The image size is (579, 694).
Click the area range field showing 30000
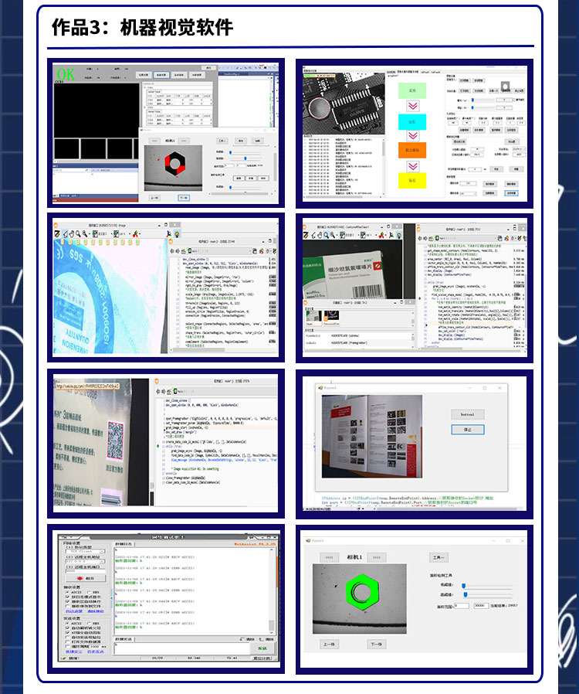click(x=482, y=605)
